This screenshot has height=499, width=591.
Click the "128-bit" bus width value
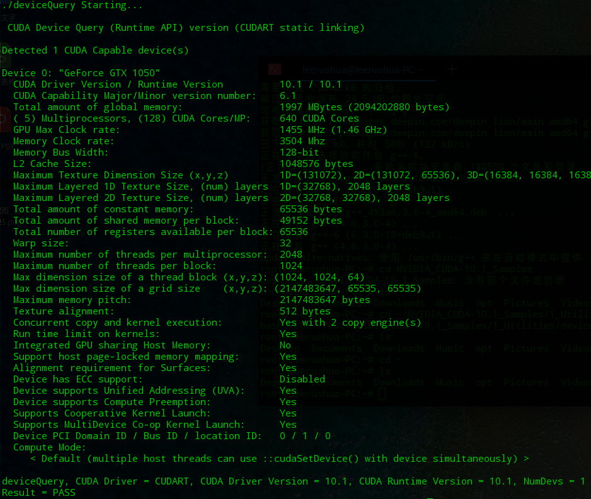click(x=299, y=152)
